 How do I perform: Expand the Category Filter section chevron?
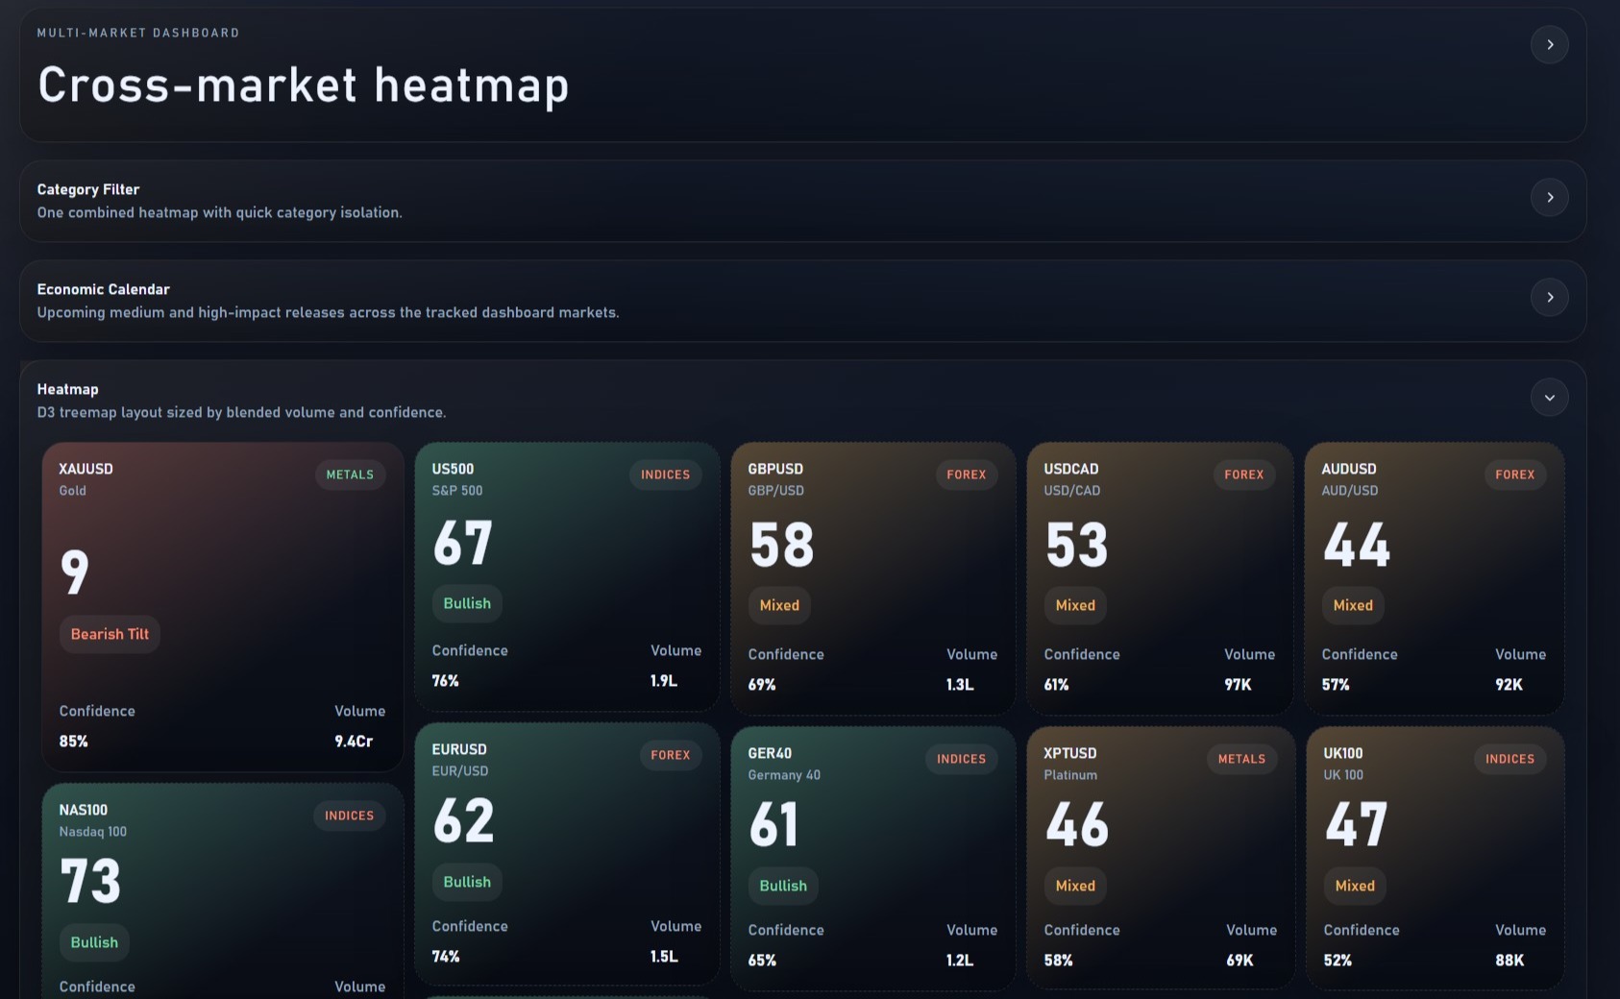click(x=1549, y=197)
